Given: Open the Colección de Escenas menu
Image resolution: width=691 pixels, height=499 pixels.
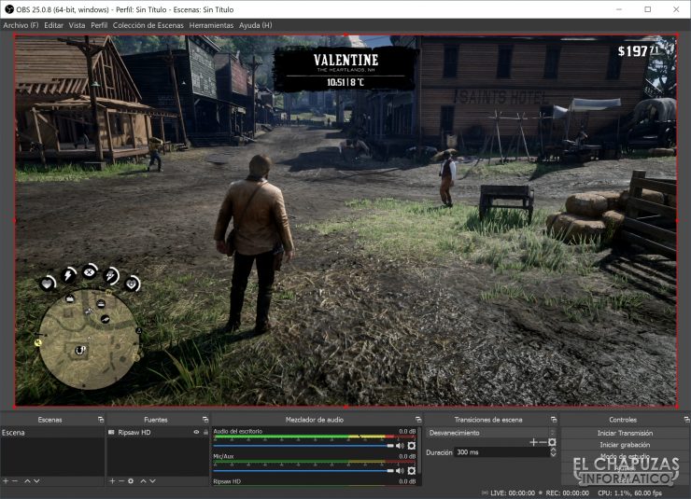Looking at the screenshot, I should 148,25.
